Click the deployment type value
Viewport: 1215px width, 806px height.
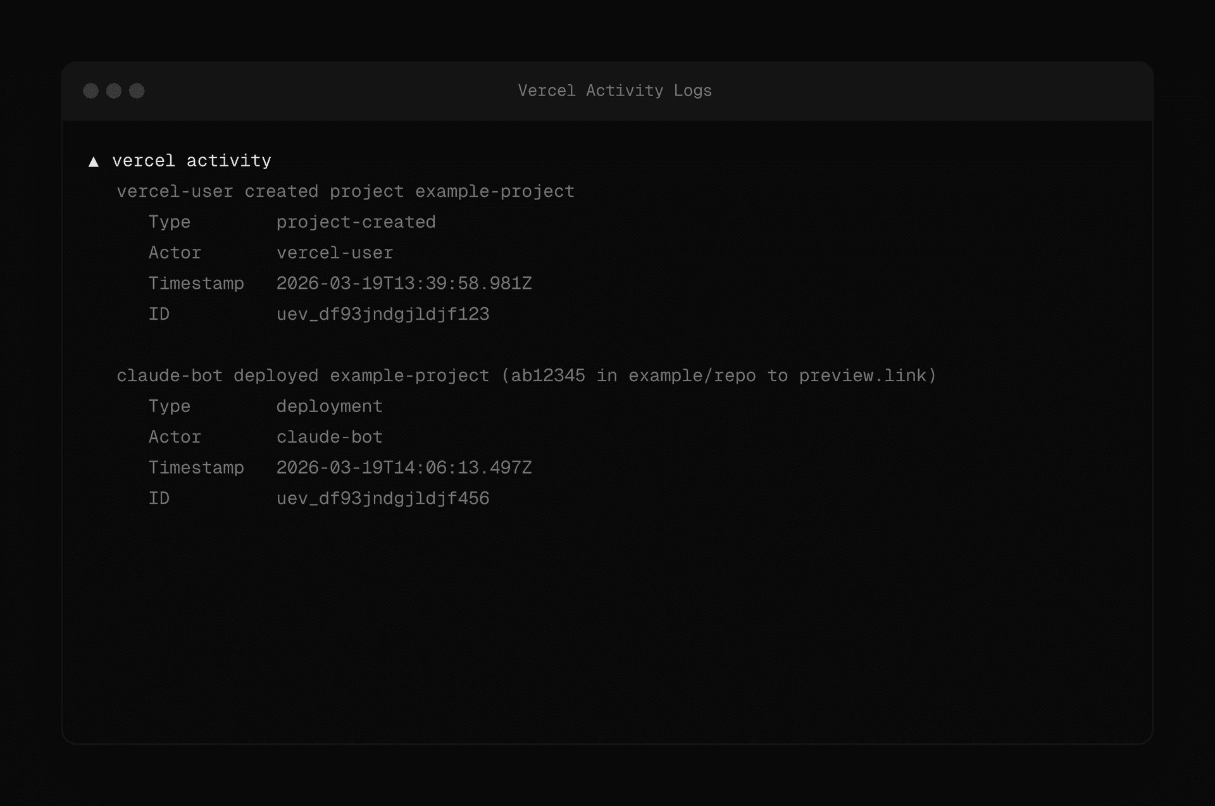pos(329,406)
